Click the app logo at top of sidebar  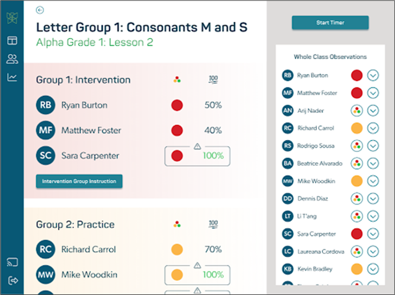tap(12, 17)
